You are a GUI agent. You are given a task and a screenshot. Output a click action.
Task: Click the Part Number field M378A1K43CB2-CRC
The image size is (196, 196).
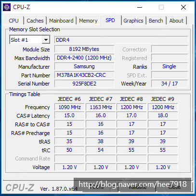click(84, 75)
